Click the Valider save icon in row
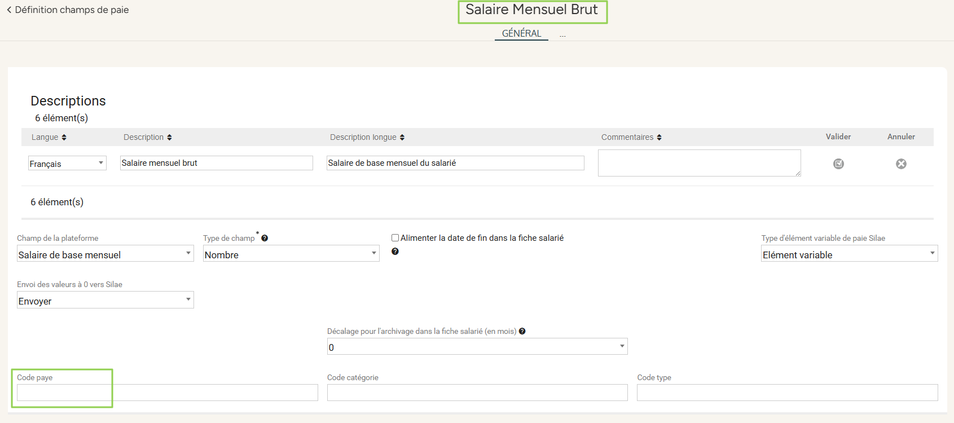The height and width of the screenshot is (423, 954). pos(838,164)
